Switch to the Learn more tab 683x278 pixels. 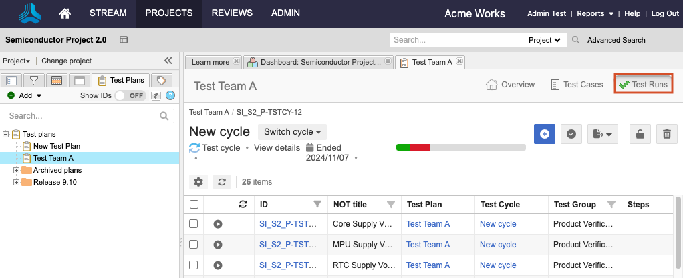tap(211, 62)
